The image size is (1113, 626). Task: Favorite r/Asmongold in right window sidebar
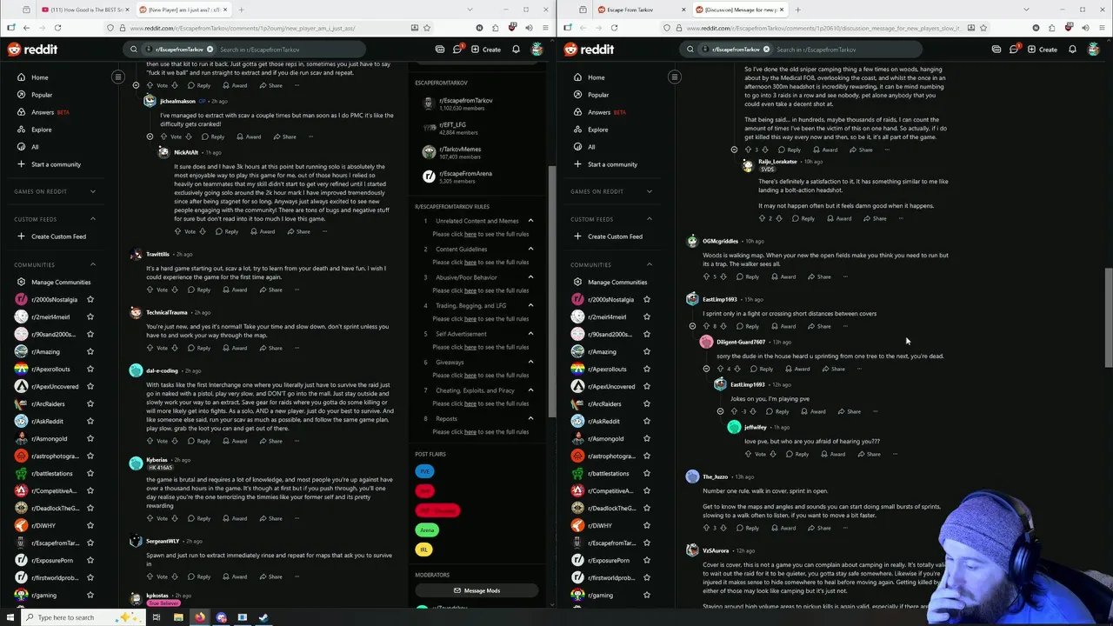(x=646, y=438)
